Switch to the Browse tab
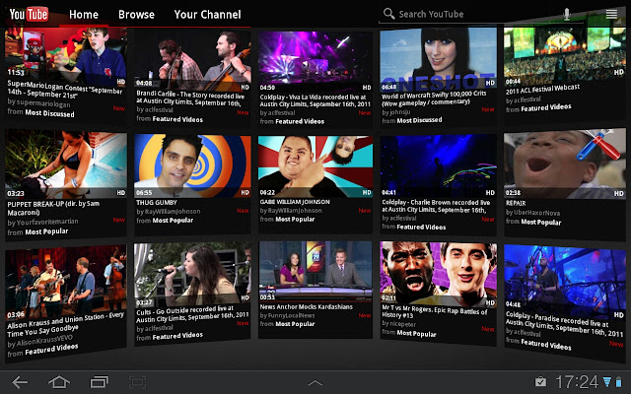This screenshot has width=631, height=394. pos(136,15)
